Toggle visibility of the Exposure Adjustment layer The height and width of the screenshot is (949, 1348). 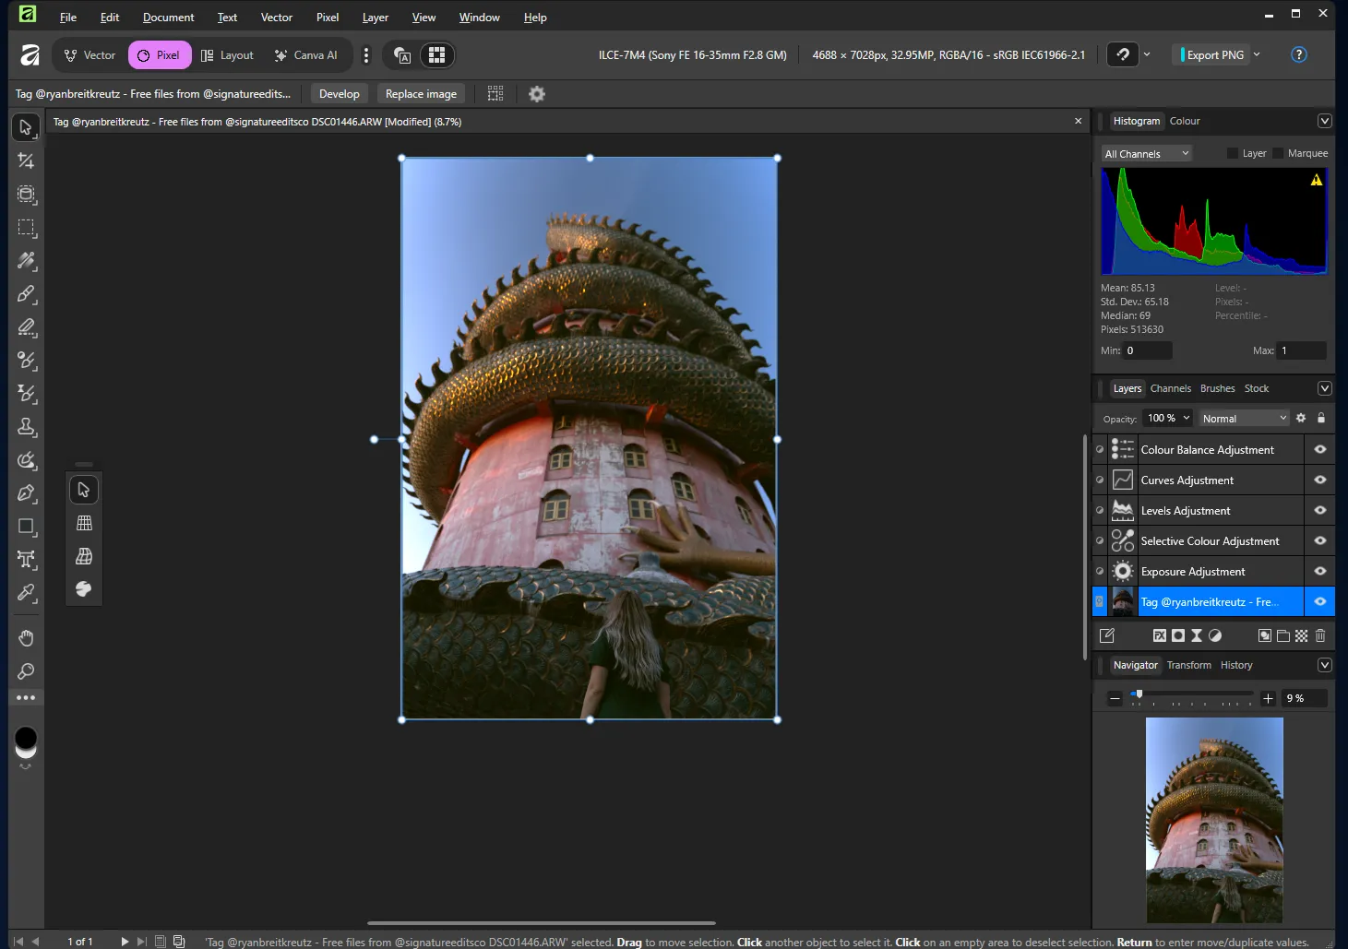pos(1319,571)
